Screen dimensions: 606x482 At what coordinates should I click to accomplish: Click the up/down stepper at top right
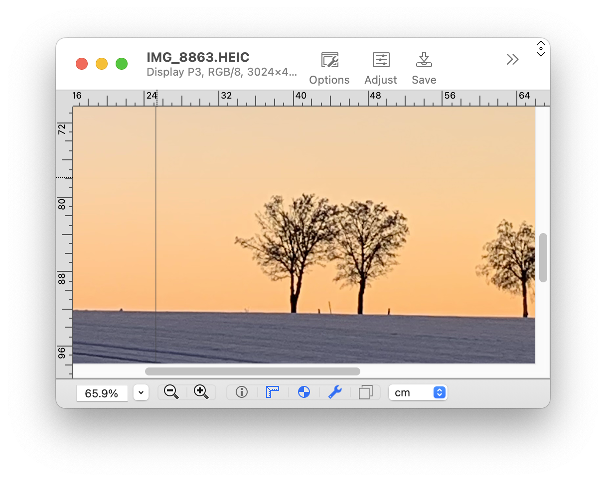[541, 49]
